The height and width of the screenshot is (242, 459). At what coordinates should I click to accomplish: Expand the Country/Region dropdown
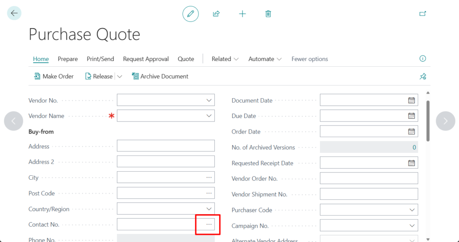pos(209,209)
